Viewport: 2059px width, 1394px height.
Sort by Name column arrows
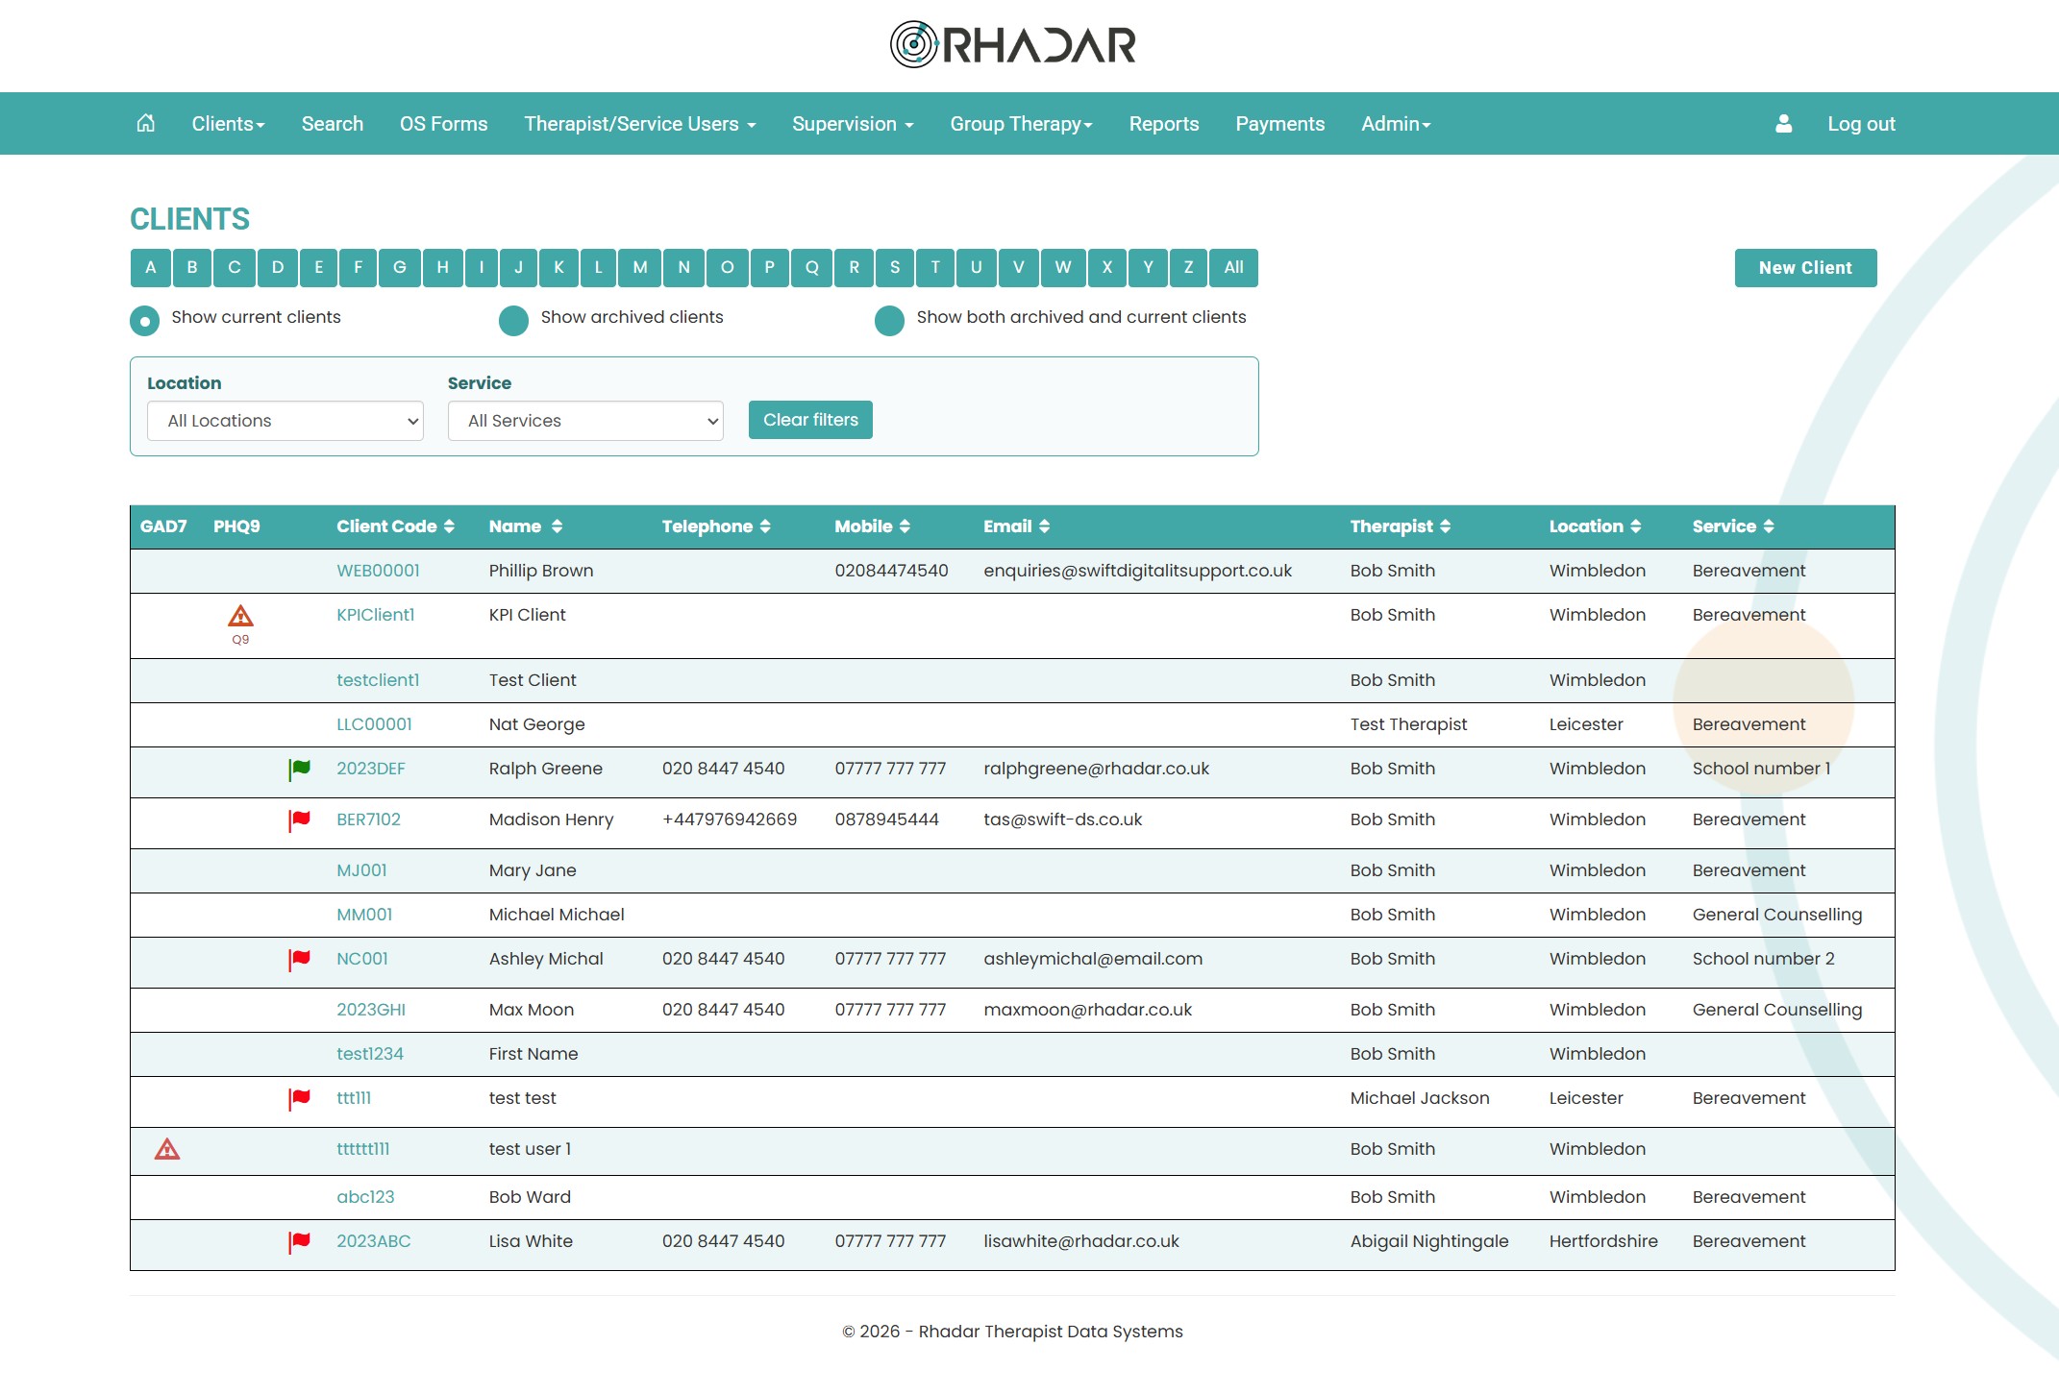[x=557, y=526]
